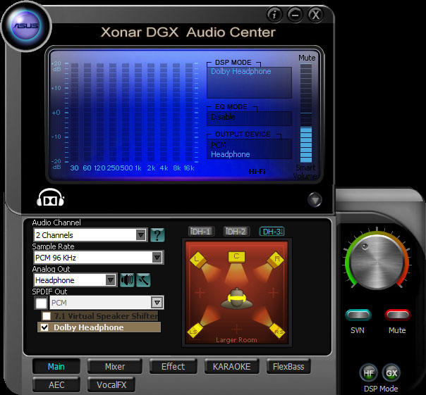The width and height of the screenshot is (426, 395).
Task: Enable the 7.1 Virtual Speaker Shifter checkbox
Action: point(47,315)
